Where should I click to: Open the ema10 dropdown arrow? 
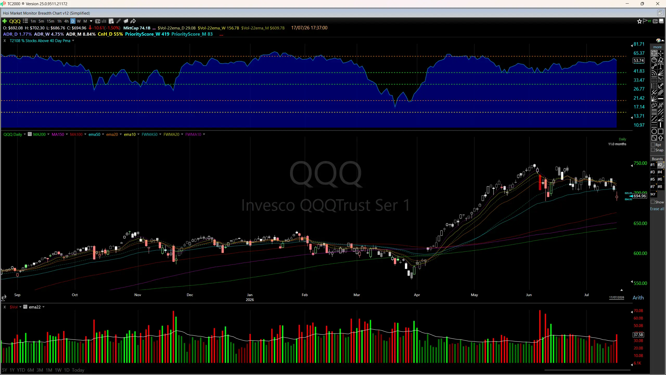pyautogui.click(x=138, y=134)
